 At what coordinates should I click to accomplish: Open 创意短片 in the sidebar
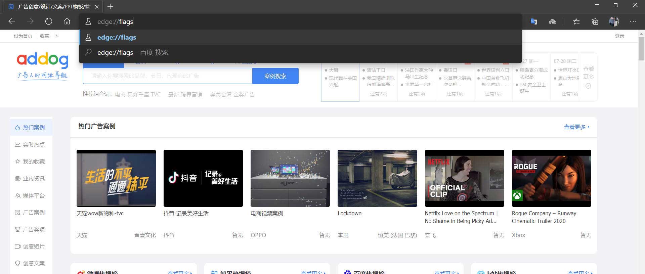(31, 246)
